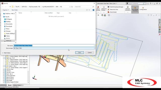The height and width of the screenshot is (90, 161).
Task: Expand the Machine Simulation dropdown arrow
Action: pos(128,12)
